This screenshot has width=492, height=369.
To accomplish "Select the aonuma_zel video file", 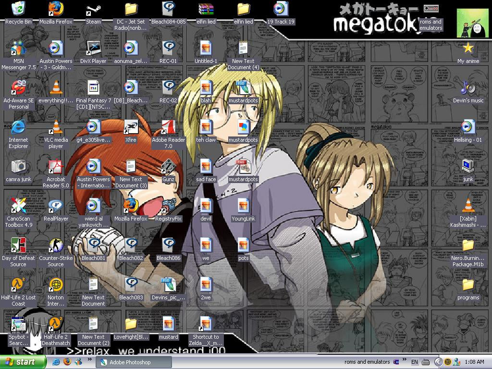I will point(131,49).
